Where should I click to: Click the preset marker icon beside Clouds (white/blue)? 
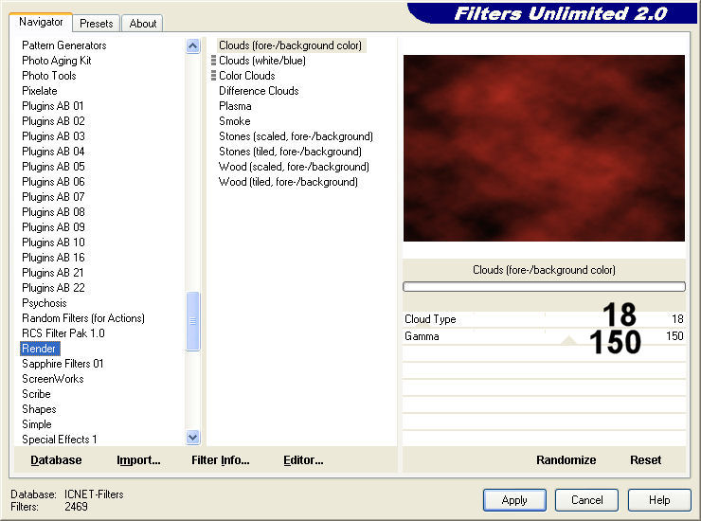[213, 61]
